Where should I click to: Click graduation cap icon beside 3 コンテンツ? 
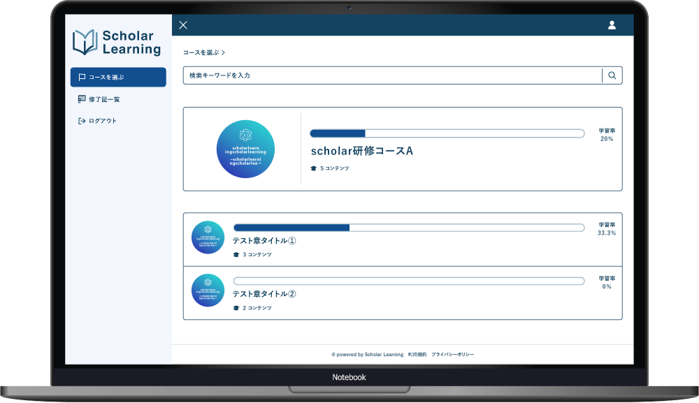(x=236, y=255)
